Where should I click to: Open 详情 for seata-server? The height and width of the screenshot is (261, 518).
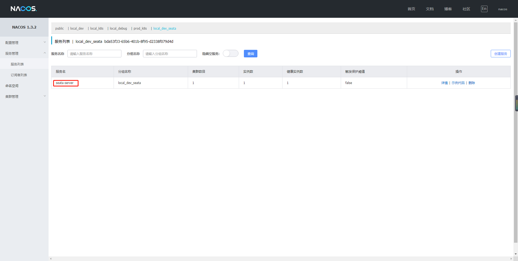click(x=444, y=83)
